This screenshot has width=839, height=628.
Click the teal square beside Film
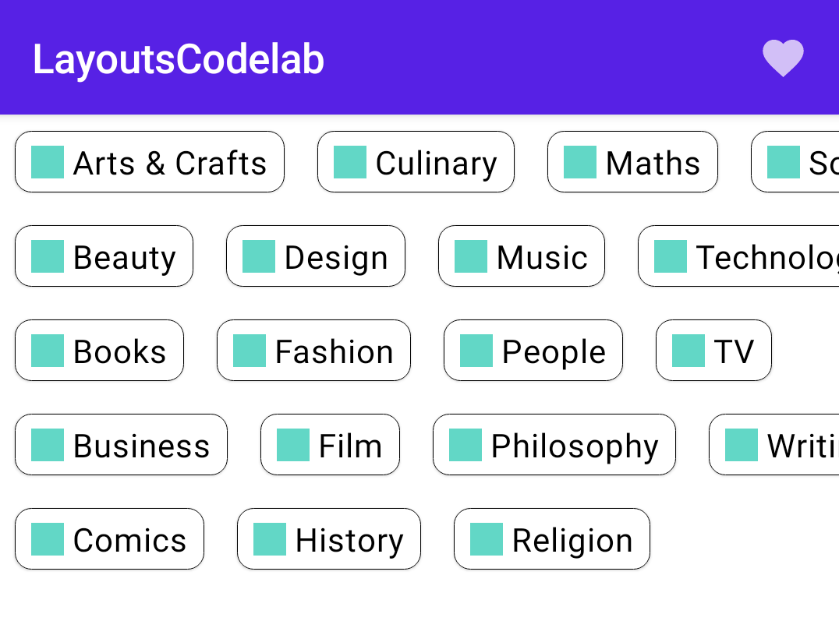(293, 445)
